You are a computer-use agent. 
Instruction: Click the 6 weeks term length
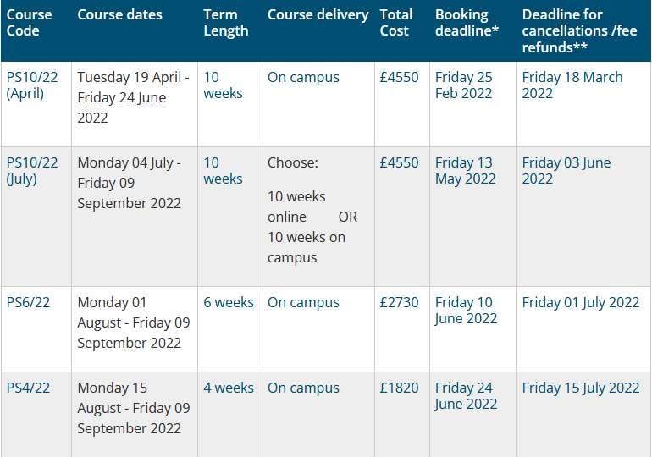pos(229,302)
